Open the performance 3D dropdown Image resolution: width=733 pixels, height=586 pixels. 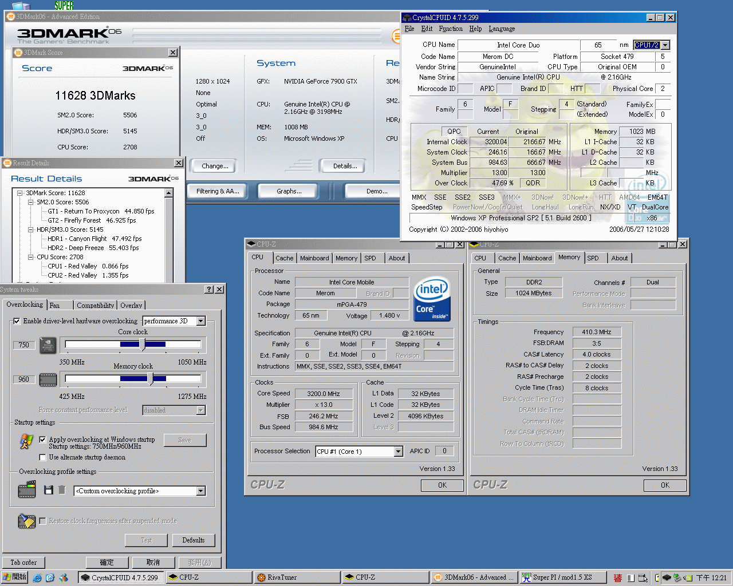pos(201,321)
